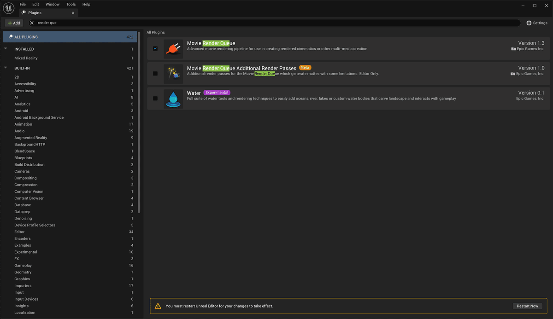Select the Computer Vision category
This screenshot has width=553, height=319.
pyautogui.click(x=70, y=191)
